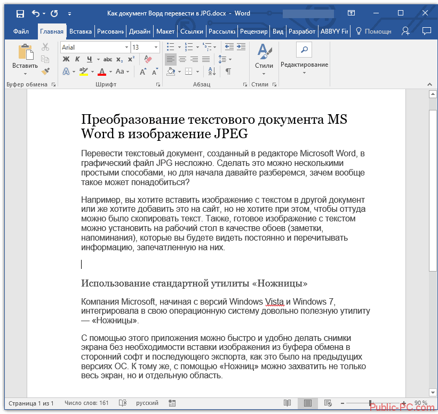This screenshot has width=438, height=414.
Task: Click the Вставить paste button
Action: (x=25, y=57)
